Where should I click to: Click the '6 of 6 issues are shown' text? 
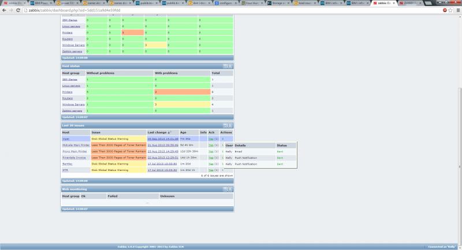[217, 176]
